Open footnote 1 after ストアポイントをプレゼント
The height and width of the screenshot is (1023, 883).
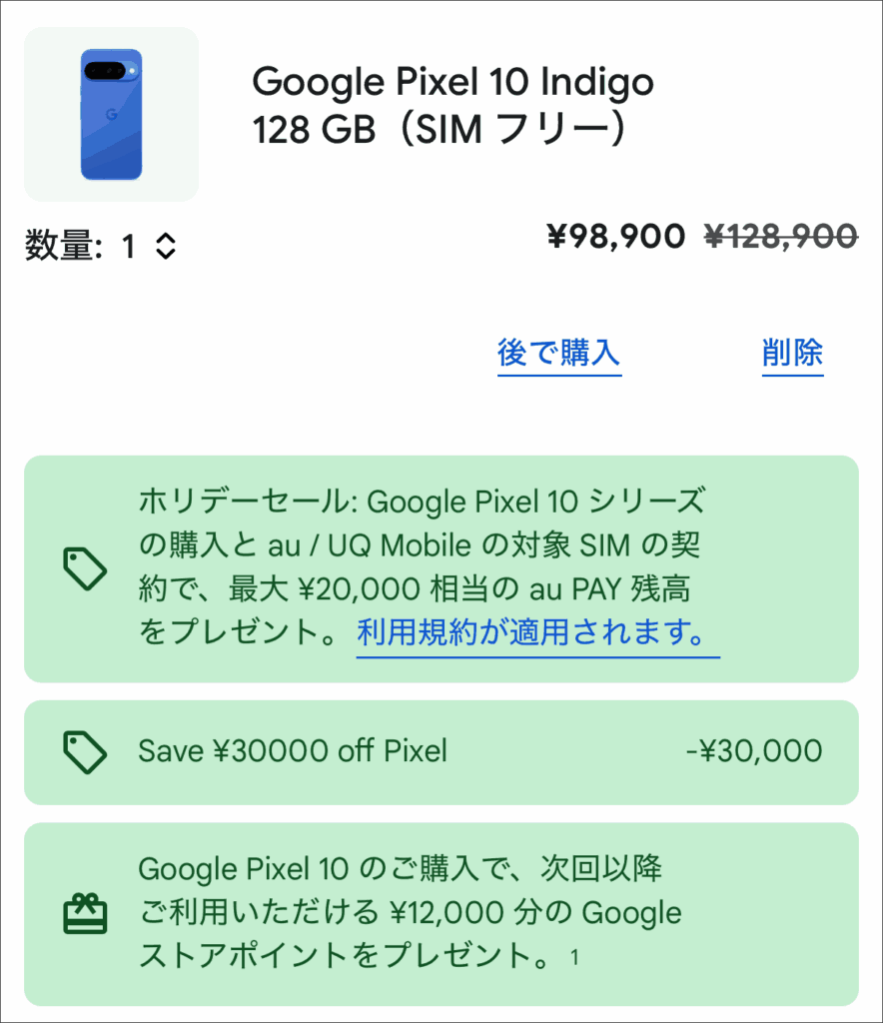point(573,958)
